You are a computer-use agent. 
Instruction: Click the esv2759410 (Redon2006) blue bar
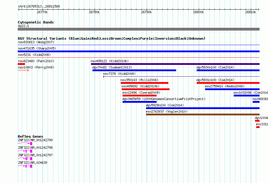tap(232, 89)
